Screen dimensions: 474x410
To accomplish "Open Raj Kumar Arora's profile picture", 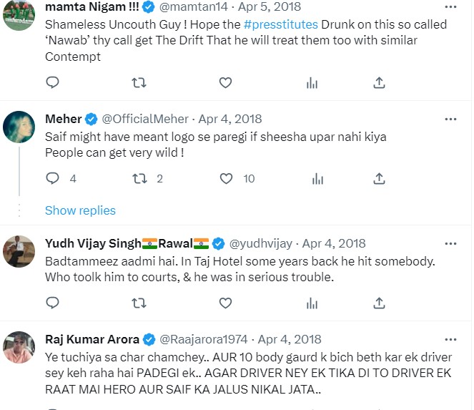I will [19, 347].
